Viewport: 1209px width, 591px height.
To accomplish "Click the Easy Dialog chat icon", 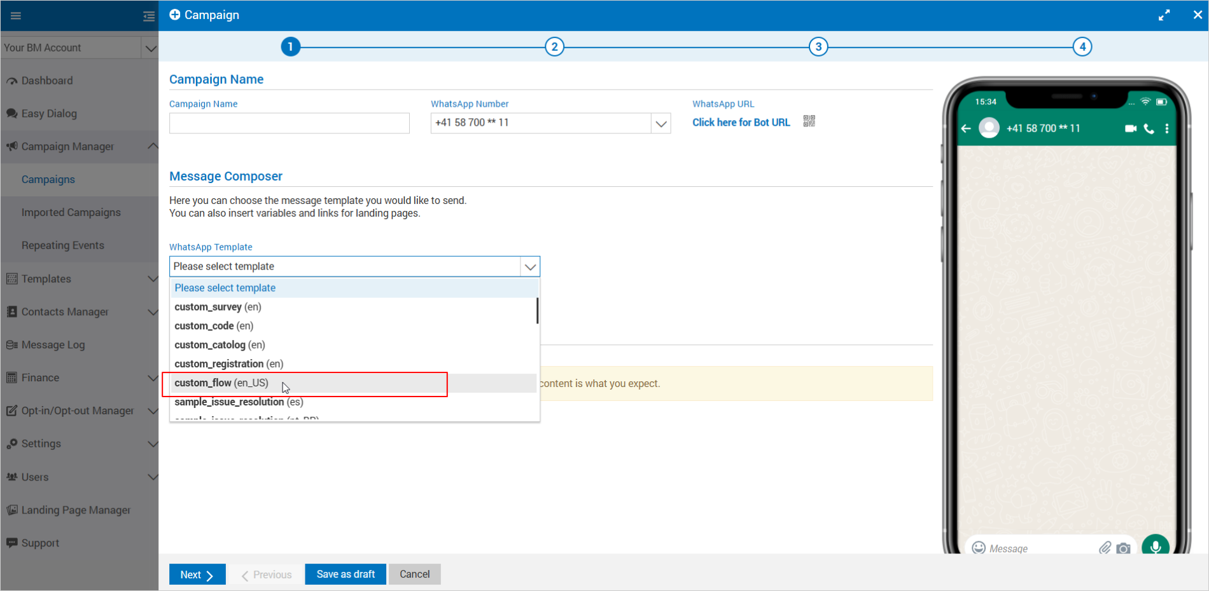I will [x=12, y=114].
